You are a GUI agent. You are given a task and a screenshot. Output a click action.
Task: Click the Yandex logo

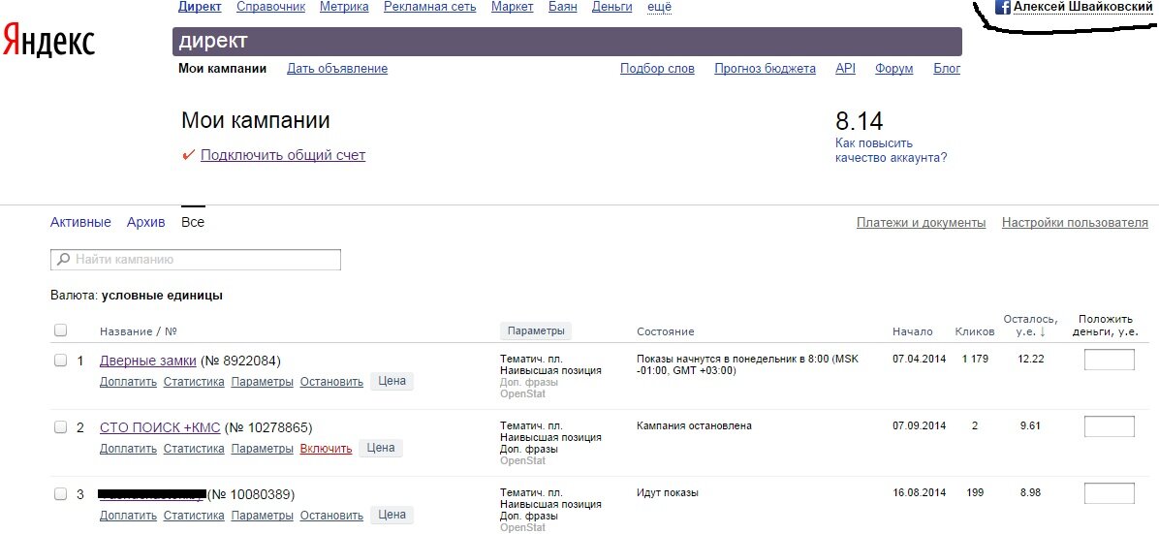[x=48, y=41]
